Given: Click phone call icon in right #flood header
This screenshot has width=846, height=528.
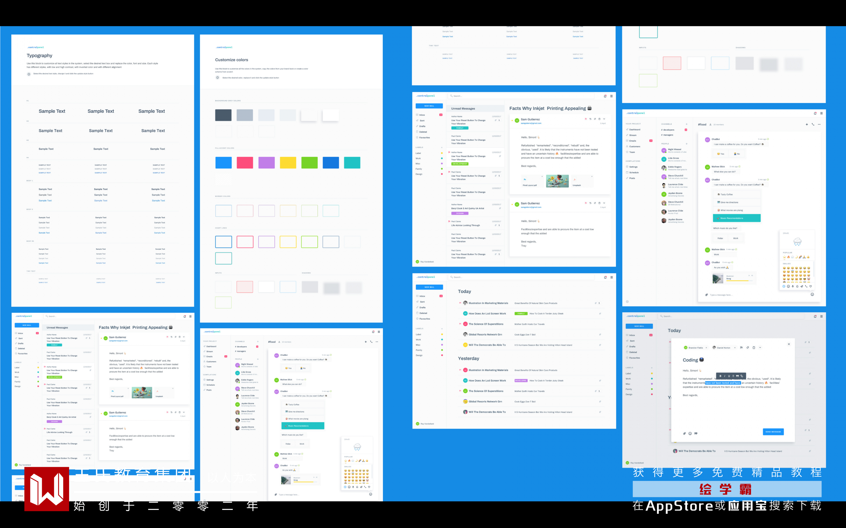Looking at the screenshot, I should 813,124.
